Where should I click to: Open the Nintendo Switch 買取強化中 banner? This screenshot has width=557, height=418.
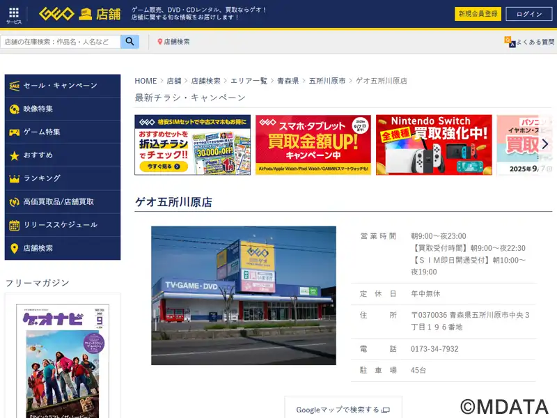pos(434,145)
